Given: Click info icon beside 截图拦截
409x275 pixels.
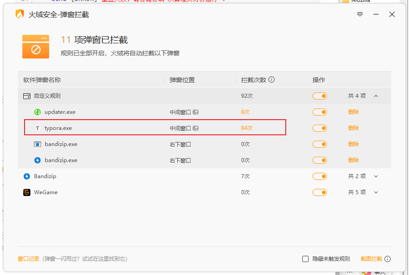Looking at the screenshot, I should [x=388, y=259].
